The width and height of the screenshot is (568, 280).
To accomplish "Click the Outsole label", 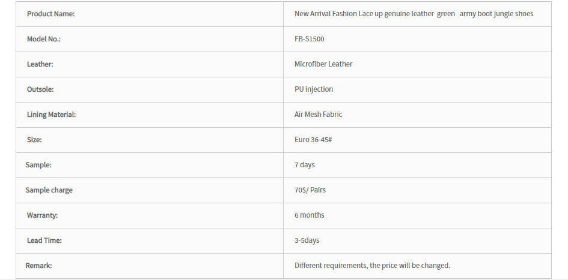I will click(x=40, y=89).
